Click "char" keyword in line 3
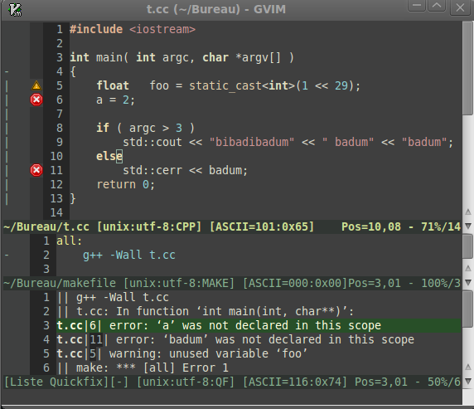Image resolution: width=474 pixels, height=409 pixels. pyautogui.click(x=215, y=57)
